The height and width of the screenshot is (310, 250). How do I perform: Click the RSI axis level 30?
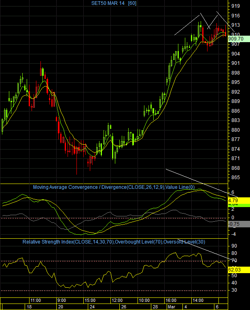tap(234, 290)
